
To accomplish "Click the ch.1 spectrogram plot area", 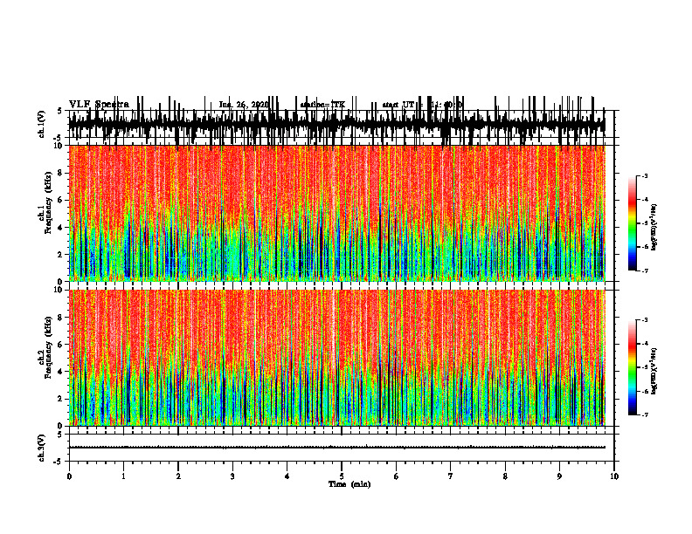I will (337, 213).
